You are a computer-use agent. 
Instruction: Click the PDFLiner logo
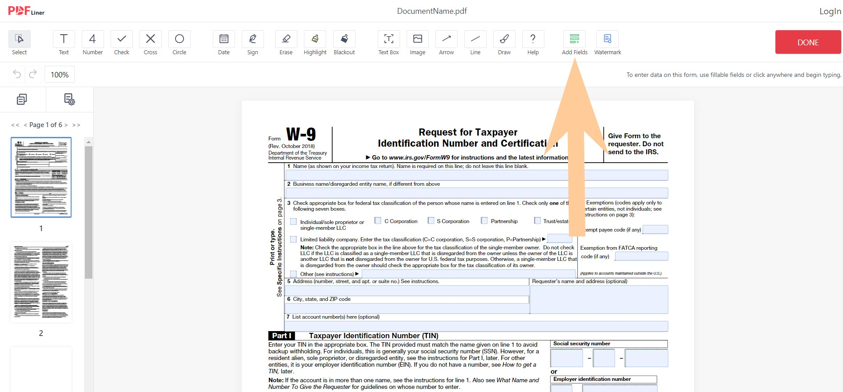(x=26, y=11)
